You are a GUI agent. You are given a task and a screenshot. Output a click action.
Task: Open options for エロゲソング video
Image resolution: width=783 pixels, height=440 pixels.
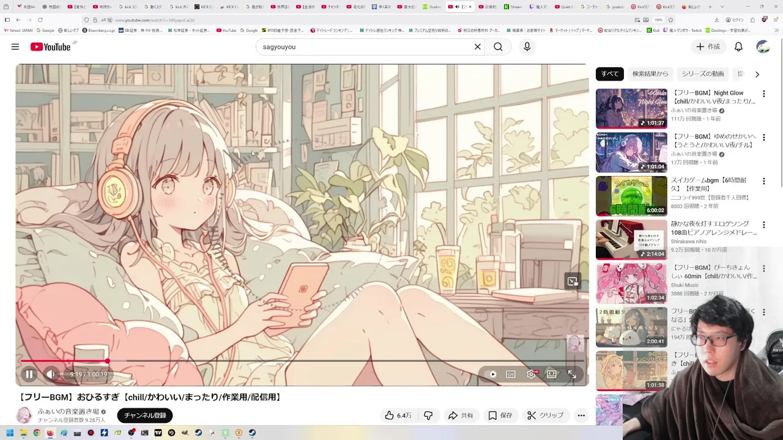(x=763, y=224)
